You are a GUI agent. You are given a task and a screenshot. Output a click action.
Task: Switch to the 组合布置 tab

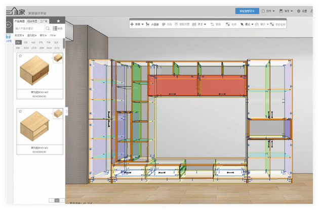31,22
